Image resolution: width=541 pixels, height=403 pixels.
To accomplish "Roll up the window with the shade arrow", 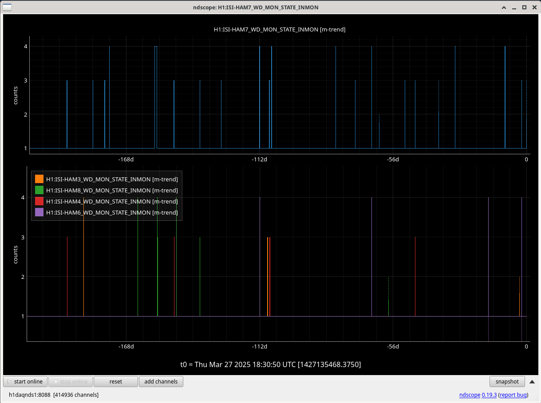I will point(504,8).
